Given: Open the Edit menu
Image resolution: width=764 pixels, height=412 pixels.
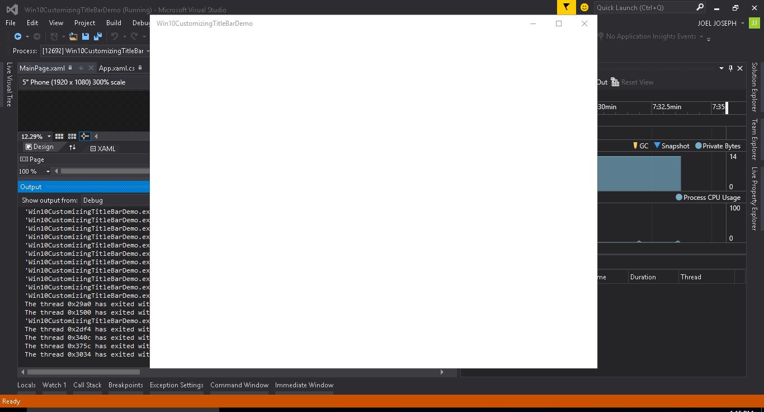Looking at the screenshot, I should point(32,23).
